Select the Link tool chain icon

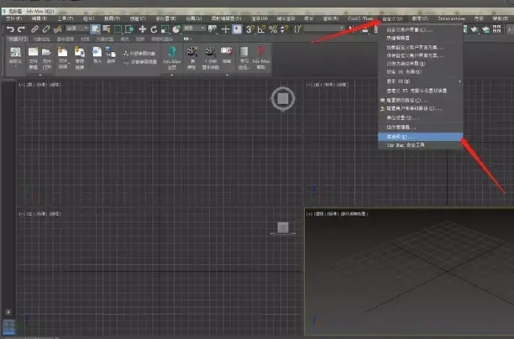click(x=34, y=29)
